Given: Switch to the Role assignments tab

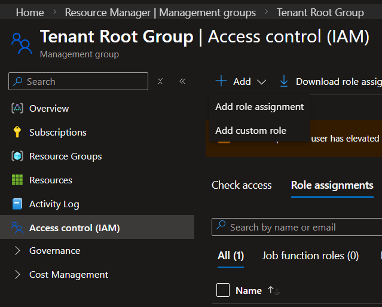Looking at the screenshot, I should (332, 185).
